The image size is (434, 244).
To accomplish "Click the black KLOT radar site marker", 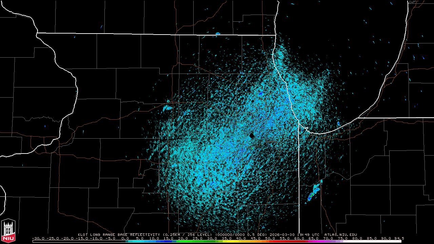I will point(252,136).
